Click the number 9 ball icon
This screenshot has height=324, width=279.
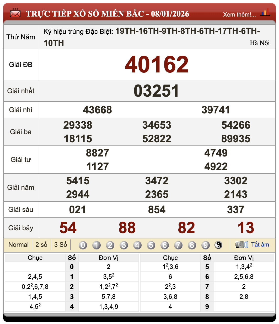pyautogui.click(x=206, y=245)
